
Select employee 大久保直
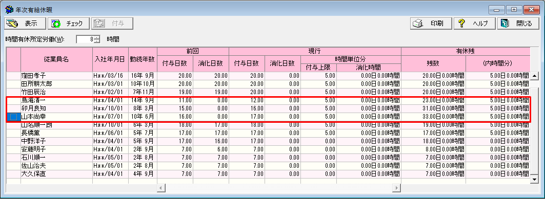[x=57, y=174]
